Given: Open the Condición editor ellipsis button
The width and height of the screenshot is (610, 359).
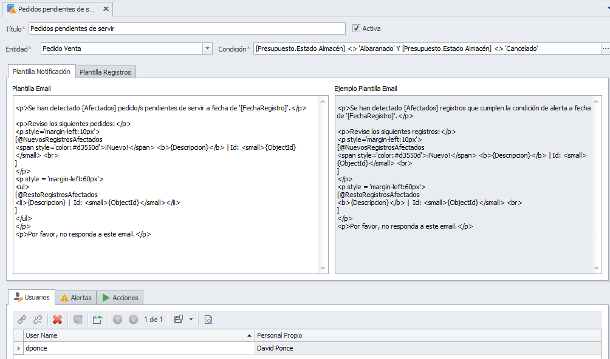Looking at the screenshot, I should pyautogui.click(x=605, y=49).
